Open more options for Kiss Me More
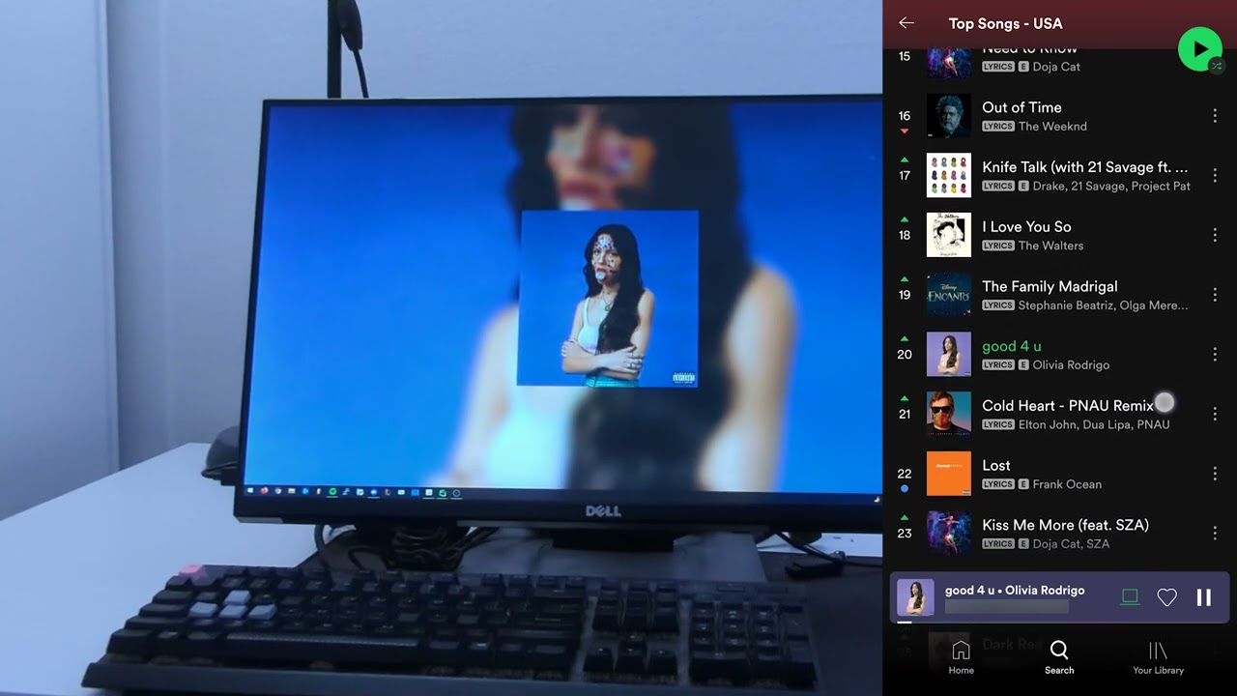The image size is (1237, 696). pyautogui.click(x=1215, y=534)
